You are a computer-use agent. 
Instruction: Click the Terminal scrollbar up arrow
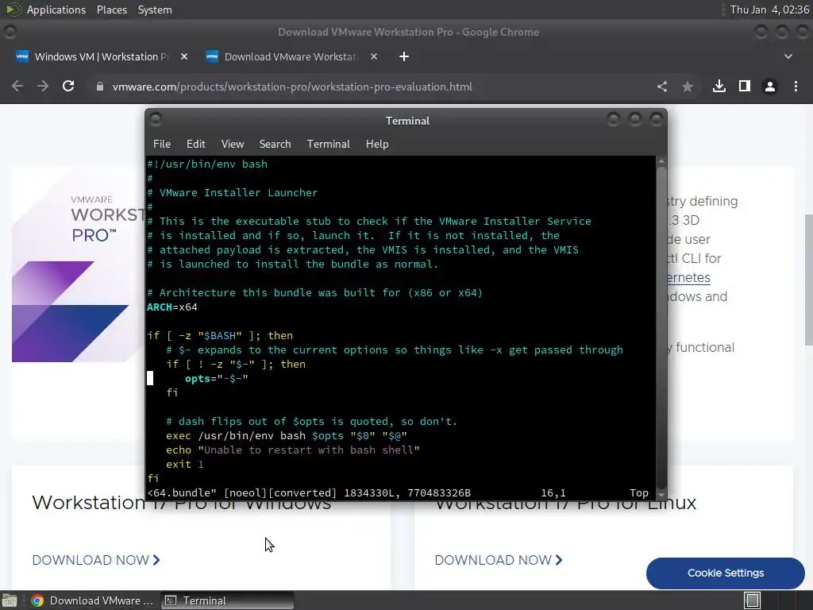(x=661, y=162)
